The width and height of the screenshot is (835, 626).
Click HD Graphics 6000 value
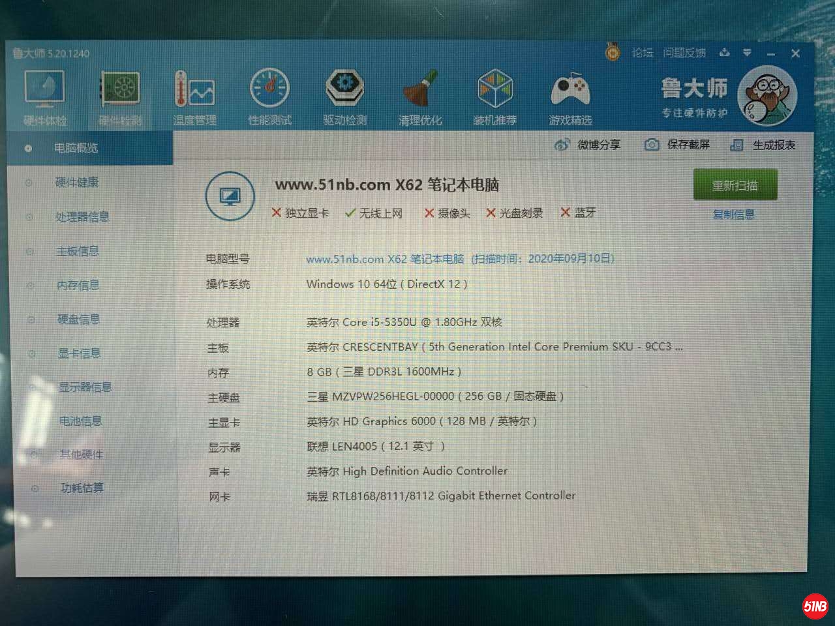pos(421,421)
